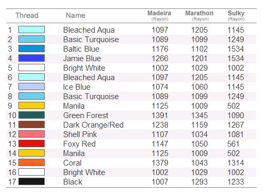The image size is (263, 193).
Task: Select the Baltic Blue color swatch
Action: (32, 49)
